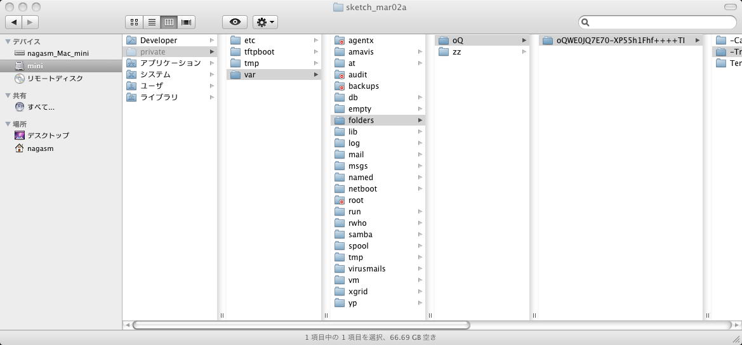742x345 pixels.
Task: Open Quick Look with the eye button
Action: pyautogui.click(x=235, y=22)
